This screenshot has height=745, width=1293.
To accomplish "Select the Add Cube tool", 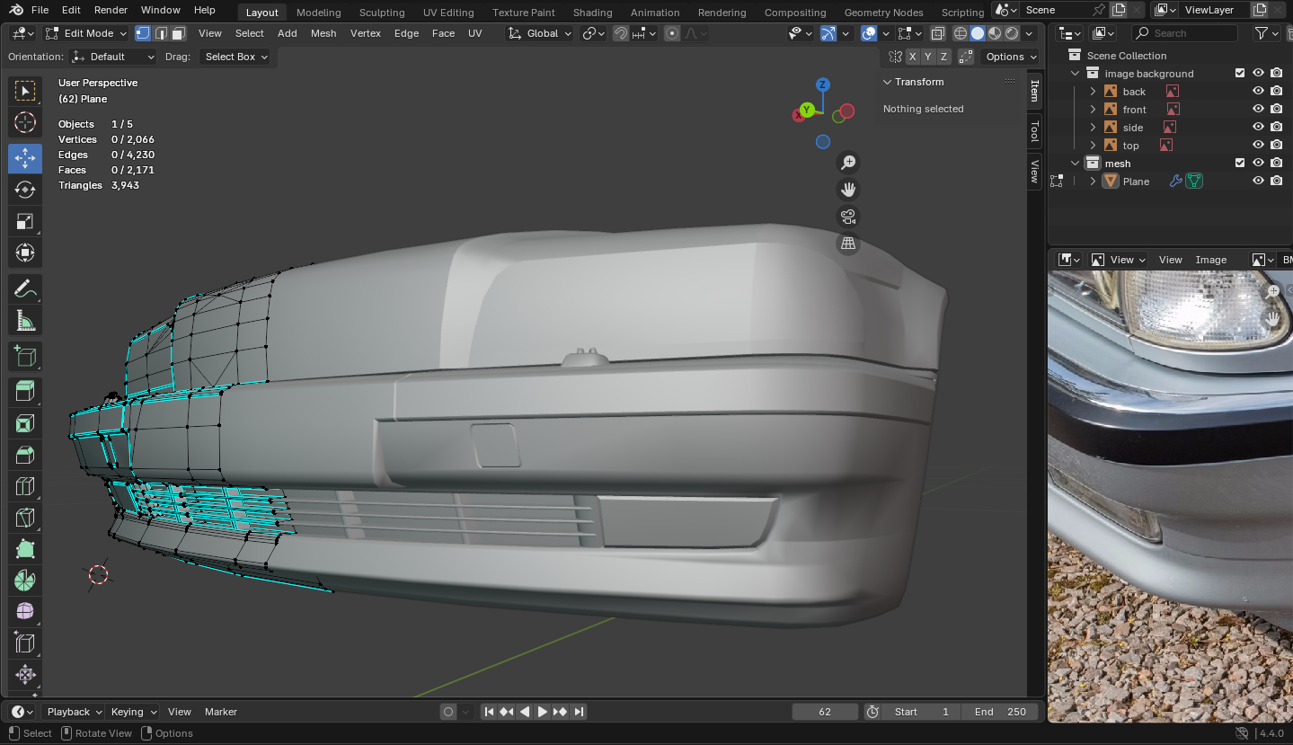I will [25, 357].
